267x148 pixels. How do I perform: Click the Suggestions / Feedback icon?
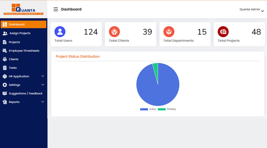tap(5, 93)
